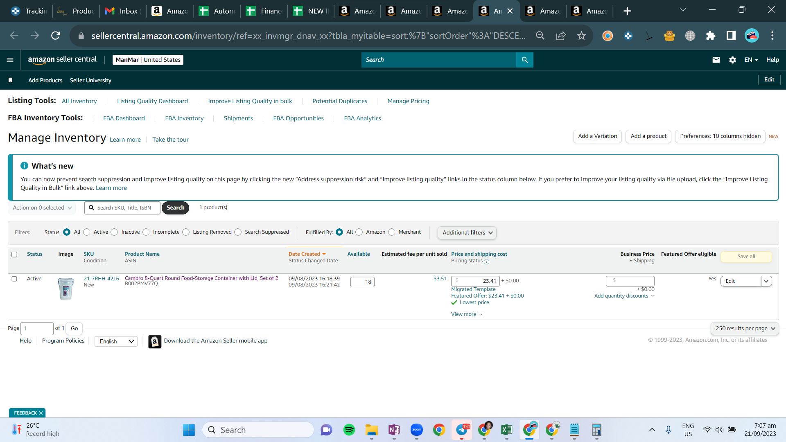Open the 250 results per page dropdown
Viewport: 786px width, 442px height.
(x=745, y=328)
